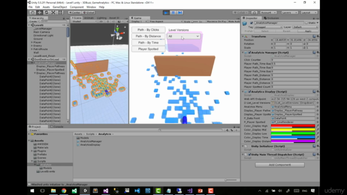Toggle the Center pivot mode button

75,12
